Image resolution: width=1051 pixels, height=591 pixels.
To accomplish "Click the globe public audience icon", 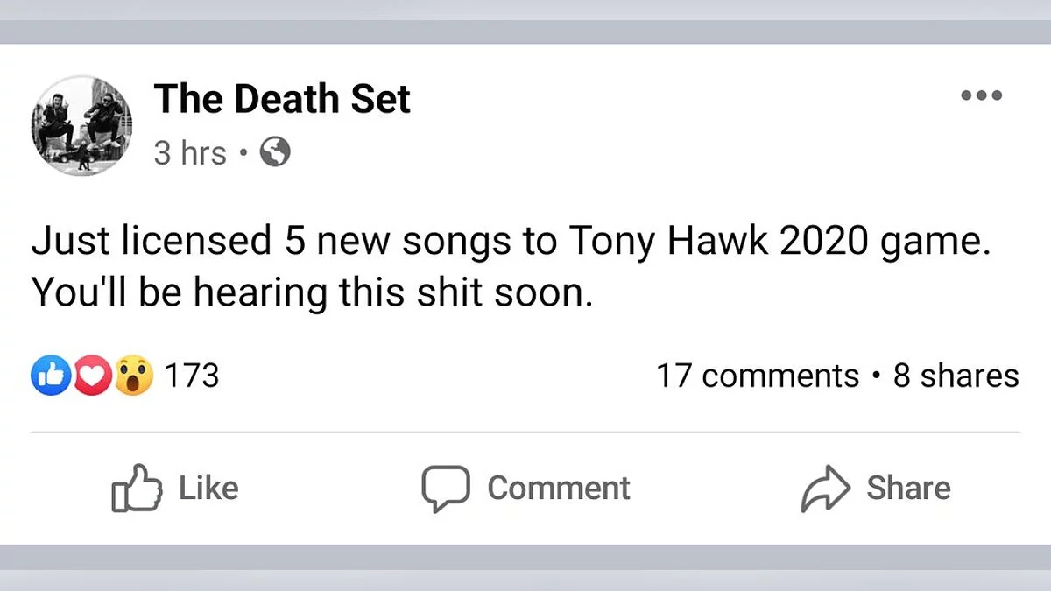I will click(275, 153).
